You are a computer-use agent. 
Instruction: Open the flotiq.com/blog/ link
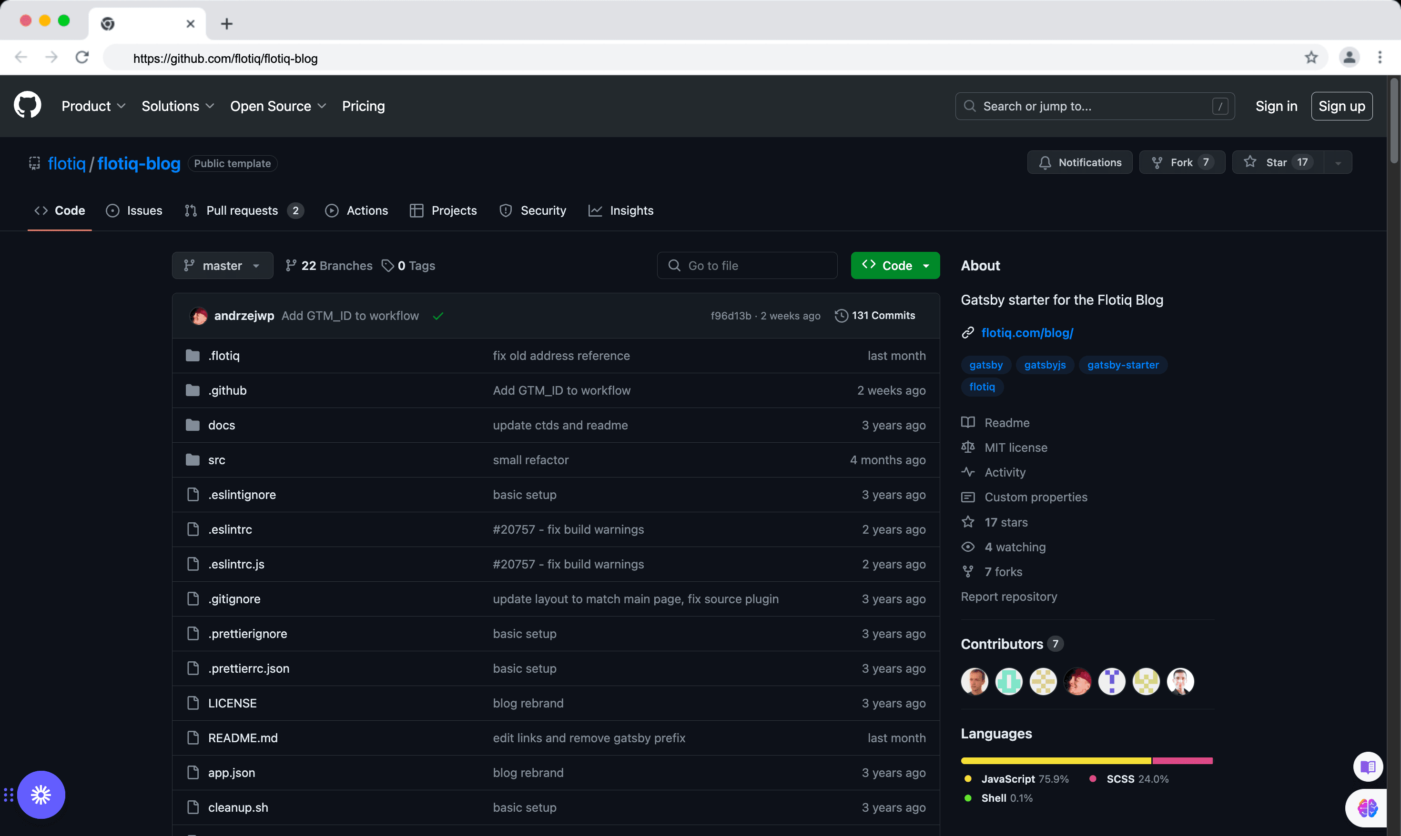pyautogui.click(x=1026, y=333)
